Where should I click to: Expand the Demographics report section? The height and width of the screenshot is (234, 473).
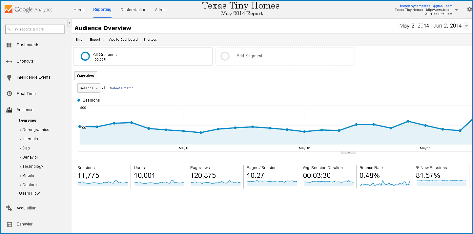(35, 129)
